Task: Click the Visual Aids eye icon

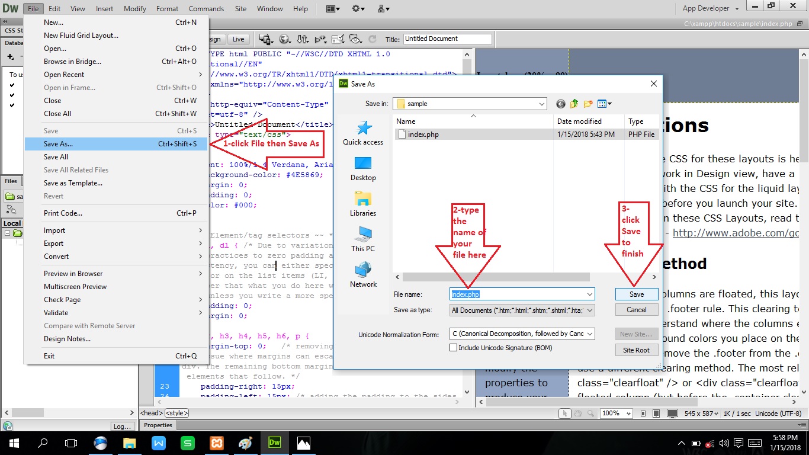Action: click(356, 39)
